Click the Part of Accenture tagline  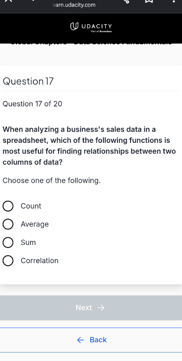pyautogui.click(x=102, y=31)
